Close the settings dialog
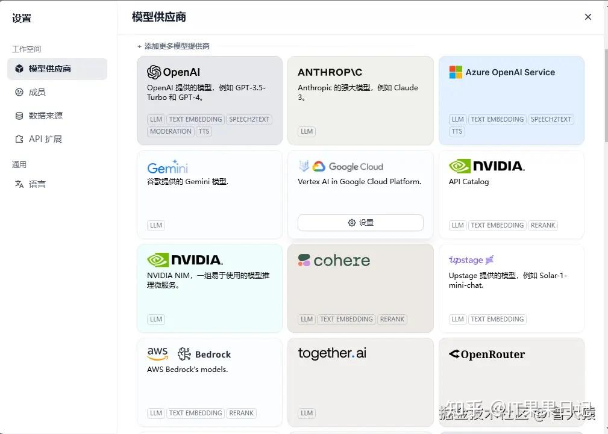 [x=588, y=17]
